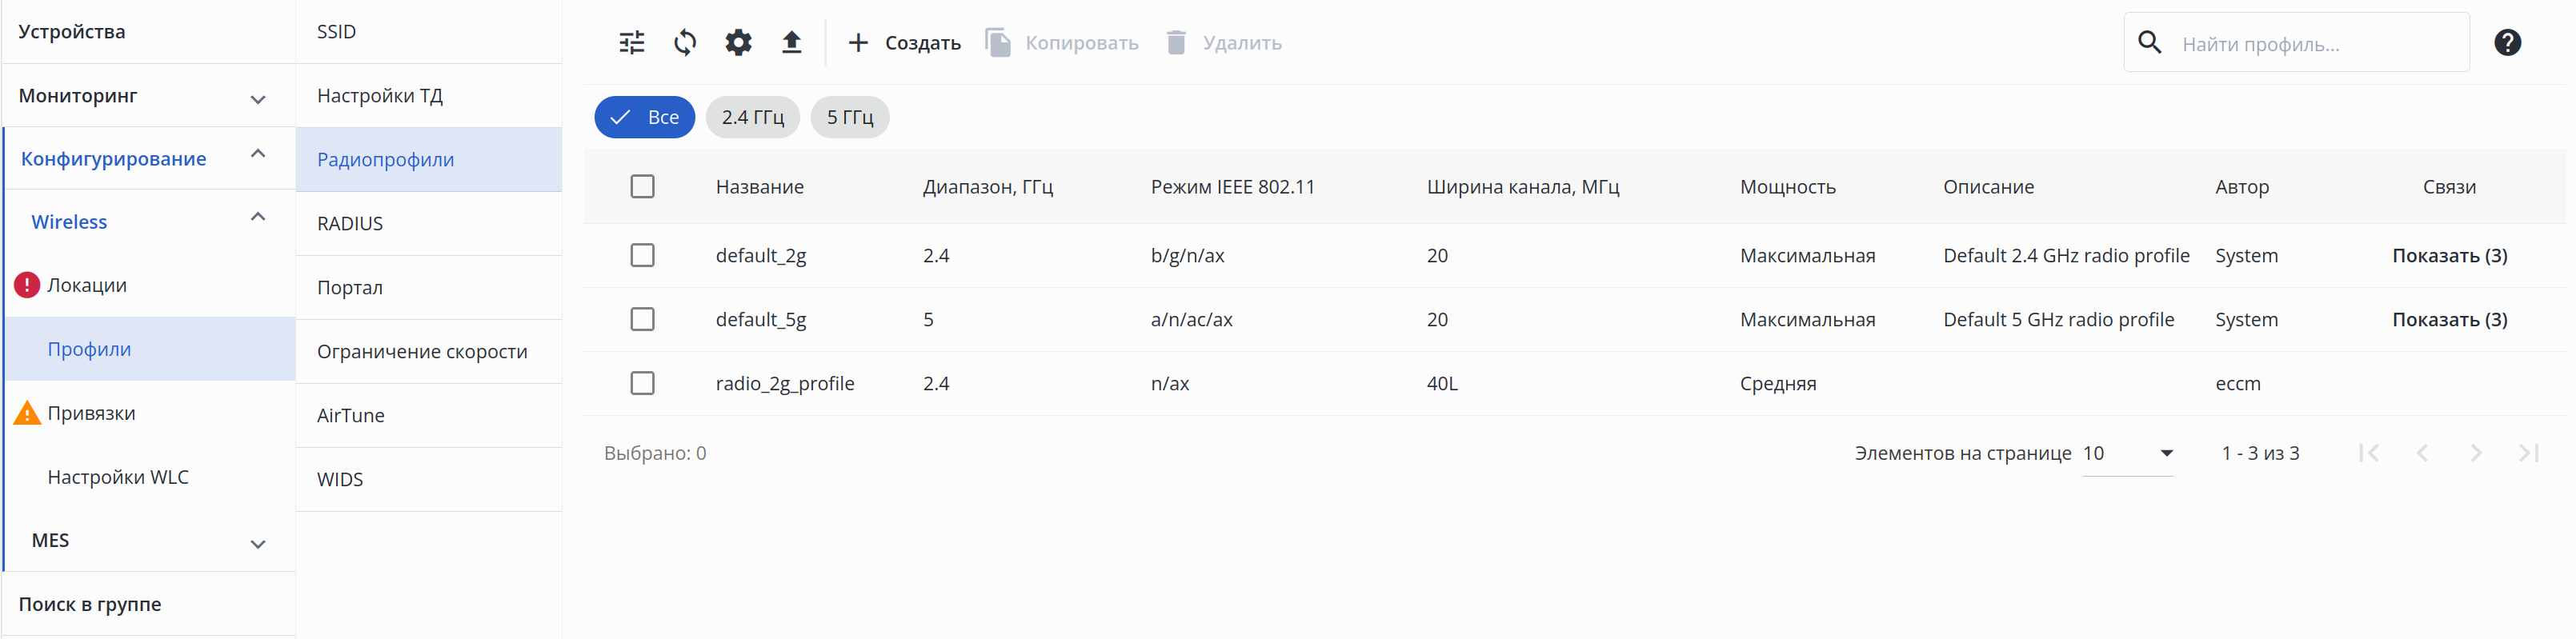Open the column filter settings icon
Viewport: 2576px width, 639px height.
[632, 43]
